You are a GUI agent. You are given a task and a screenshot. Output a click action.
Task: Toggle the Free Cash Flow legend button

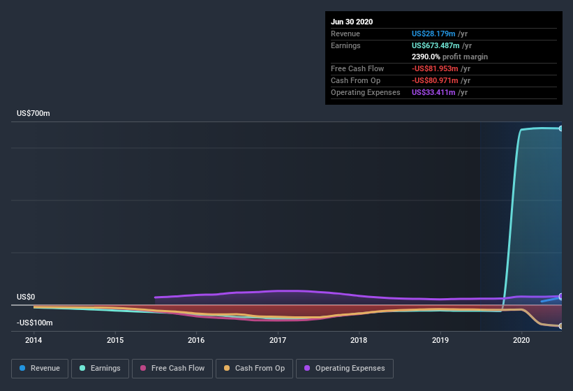pos(172,369)
